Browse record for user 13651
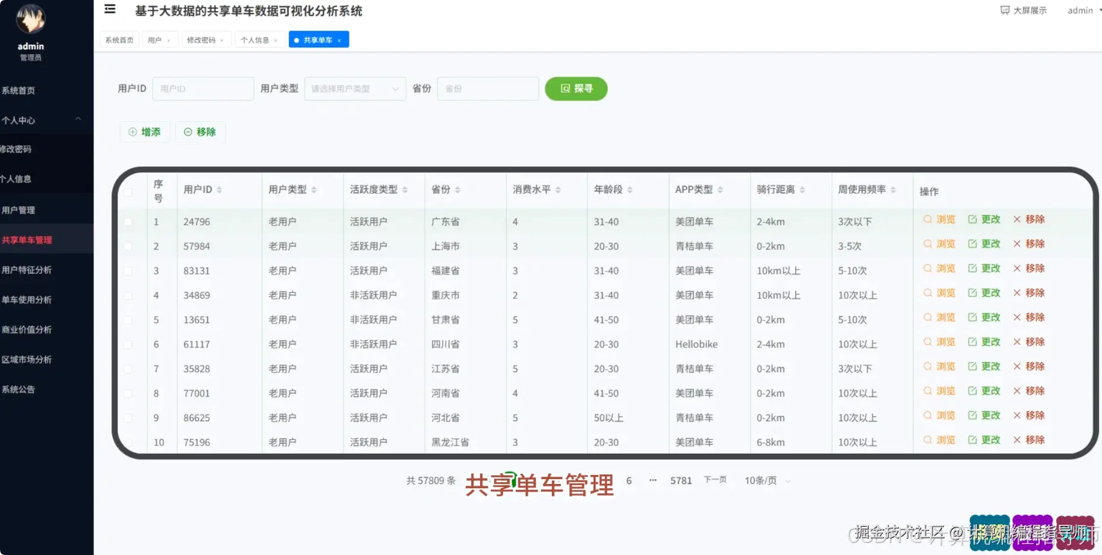 (x=939, y=318)
